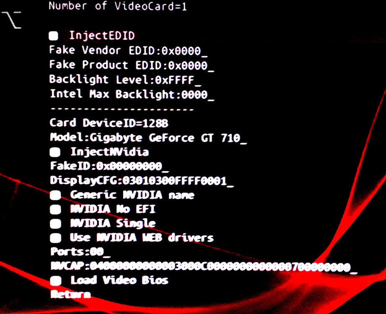
Task: Click the Option key symbol icon
Action: [12, 20]
